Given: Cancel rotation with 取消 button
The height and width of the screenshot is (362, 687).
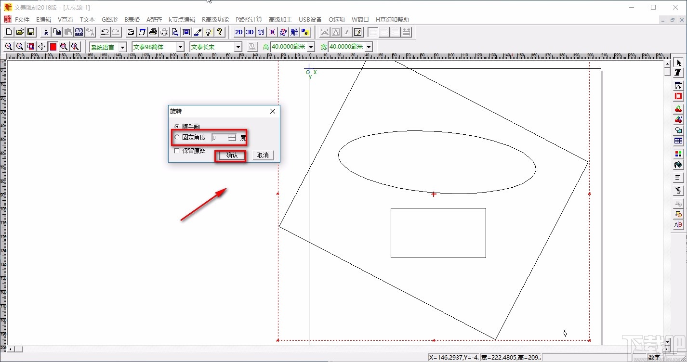Looking at the screenshot, I should tap(263, 155).
